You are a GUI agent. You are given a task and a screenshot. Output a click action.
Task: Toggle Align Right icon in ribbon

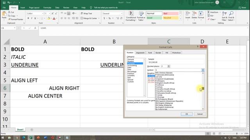pyautogui.click(x=69, y=18)
